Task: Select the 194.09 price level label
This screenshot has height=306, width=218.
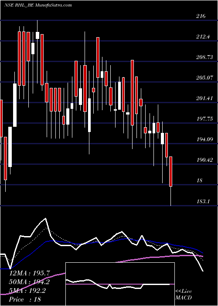Action: pos(204,139)
